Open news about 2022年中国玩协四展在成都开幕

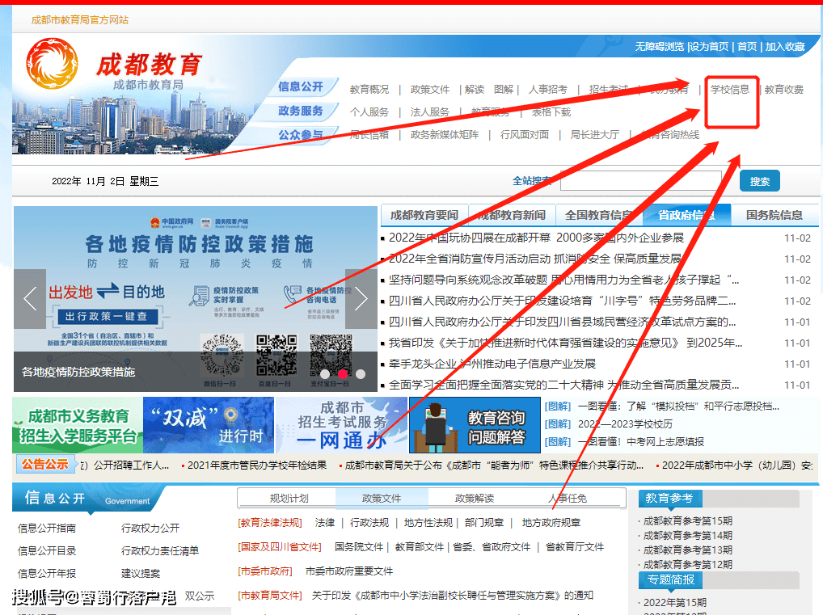point(536,238)
